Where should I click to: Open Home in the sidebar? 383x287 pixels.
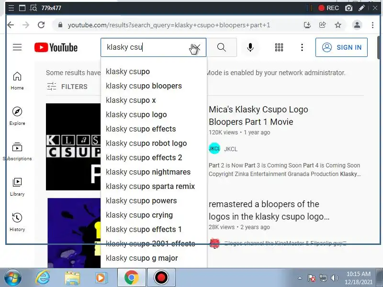click(17, 81)
